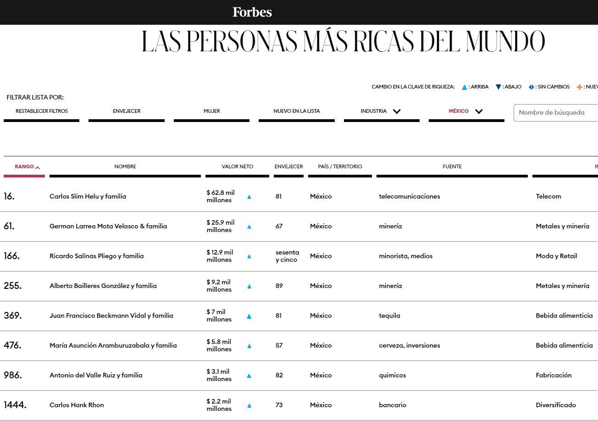Click up arrow icon in Carlos Hank Rhon row
Screen dimensions: 598x421
[x=249, y=405]
